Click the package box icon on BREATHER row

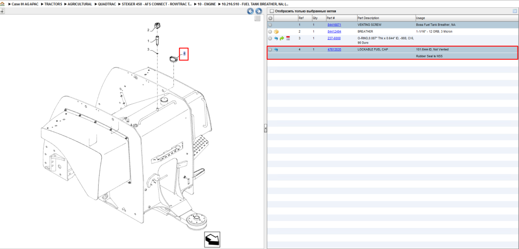click(276, 32)
